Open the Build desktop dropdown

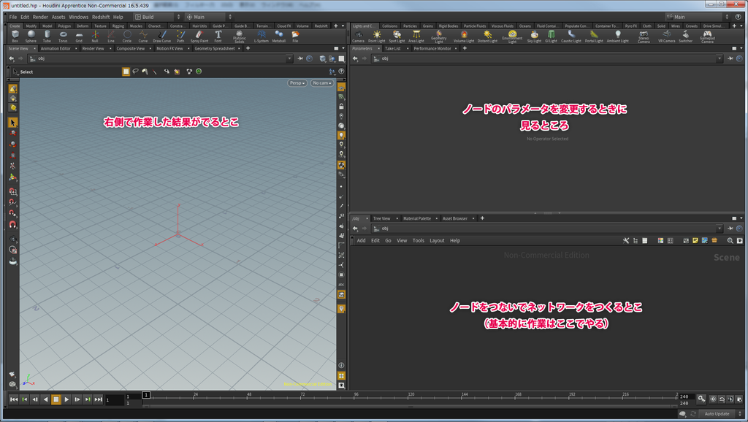pyautogui.click(x=158, y=17)
